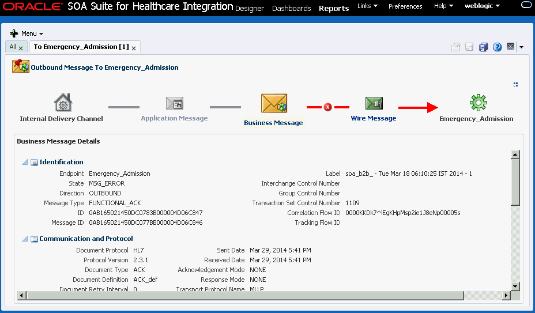Open the Links dropdown in header
This screenshot has height=313, width=535.
click(367, 6)
